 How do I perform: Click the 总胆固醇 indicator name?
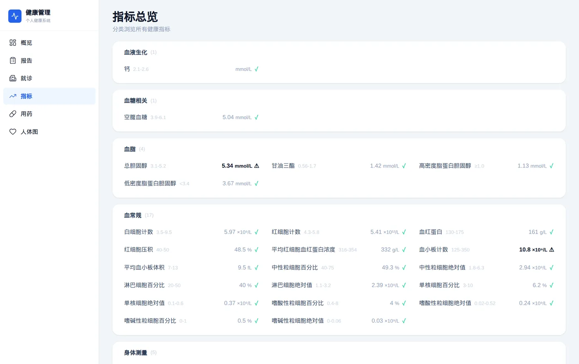pyautogui.click(x=136, y=166)
